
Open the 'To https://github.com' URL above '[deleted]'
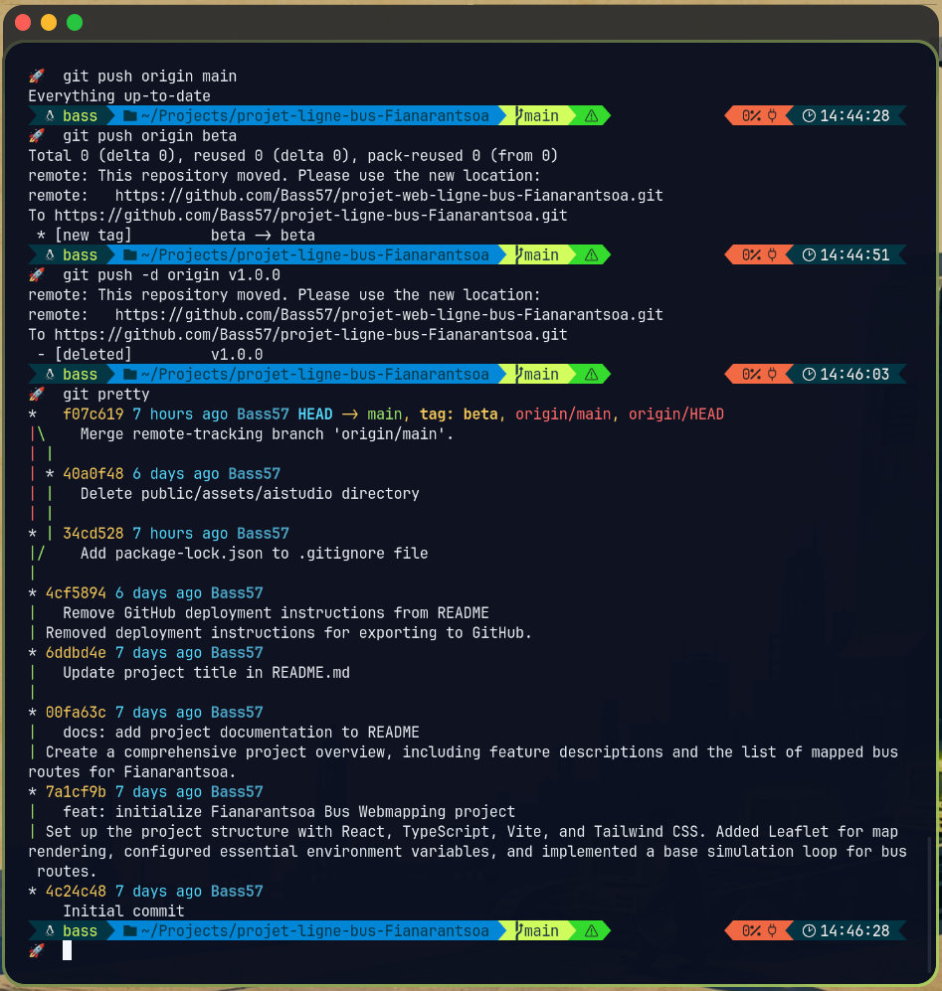(x=310, y=335)
